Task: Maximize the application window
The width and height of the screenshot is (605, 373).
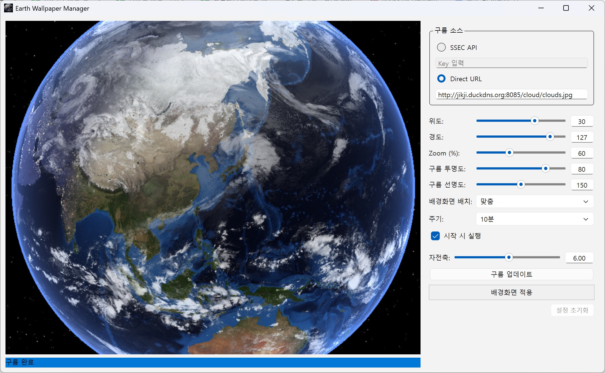Action: [x=566, y=8]
